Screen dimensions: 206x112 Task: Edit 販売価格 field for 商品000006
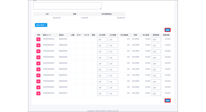click(x=156, y=70)
